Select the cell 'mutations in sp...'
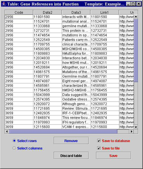 tap(76, 35)
